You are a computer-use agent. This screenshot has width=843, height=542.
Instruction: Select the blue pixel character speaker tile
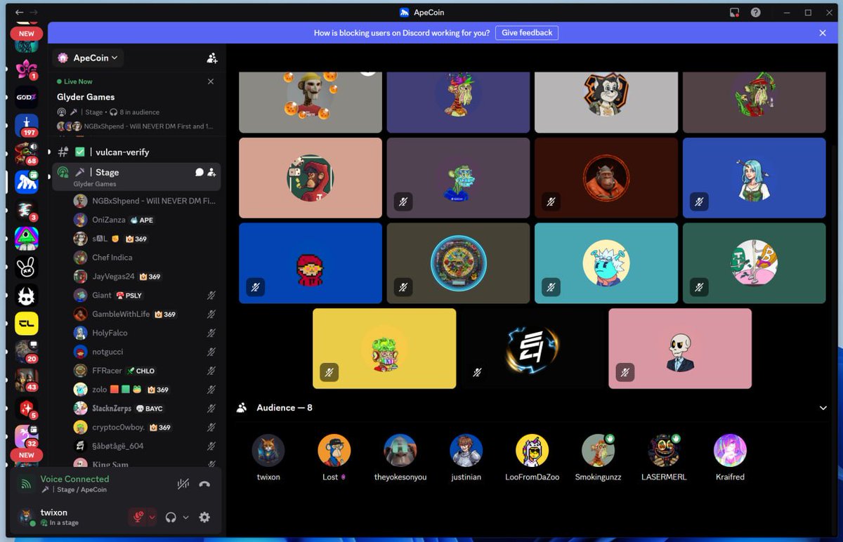[311, 263]
